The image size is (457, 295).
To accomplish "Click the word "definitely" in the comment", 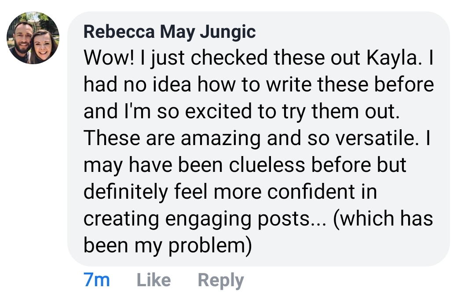I will point(126,192).
